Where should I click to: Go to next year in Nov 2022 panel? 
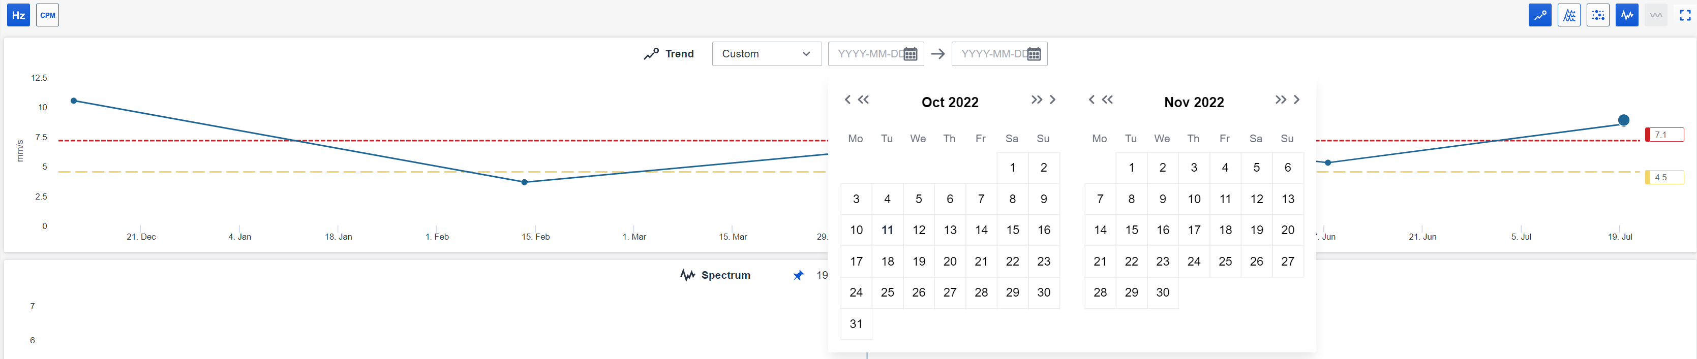tap(1280, 100)
